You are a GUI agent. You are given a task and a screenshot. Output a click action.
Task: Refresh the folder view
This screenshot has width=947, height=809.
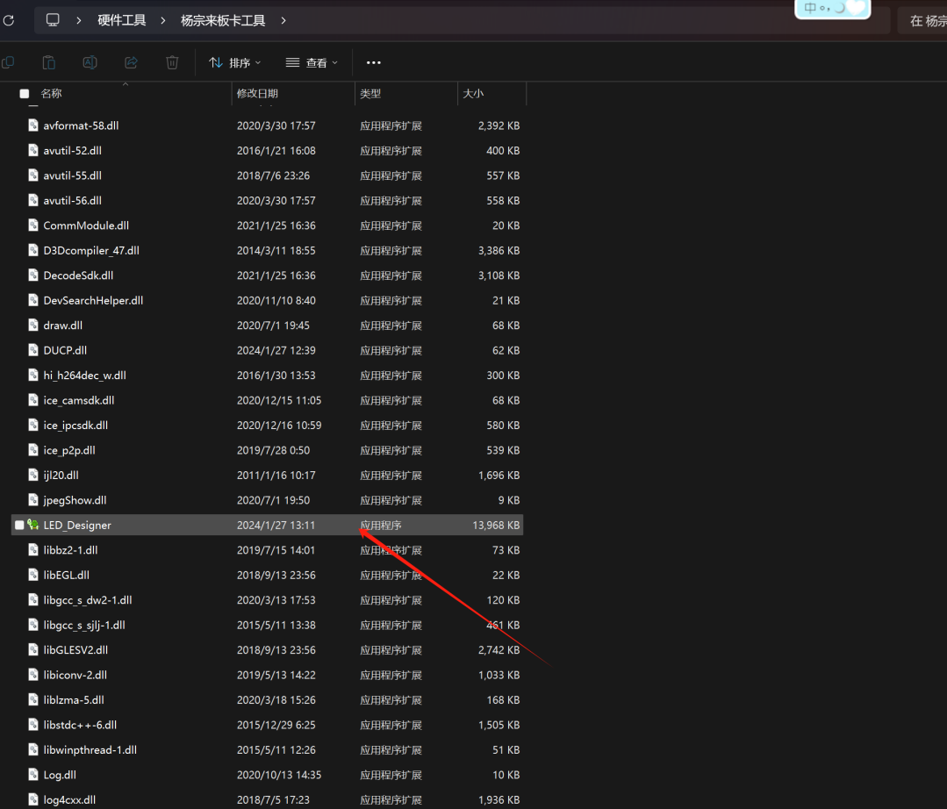(x=9, y=20)
